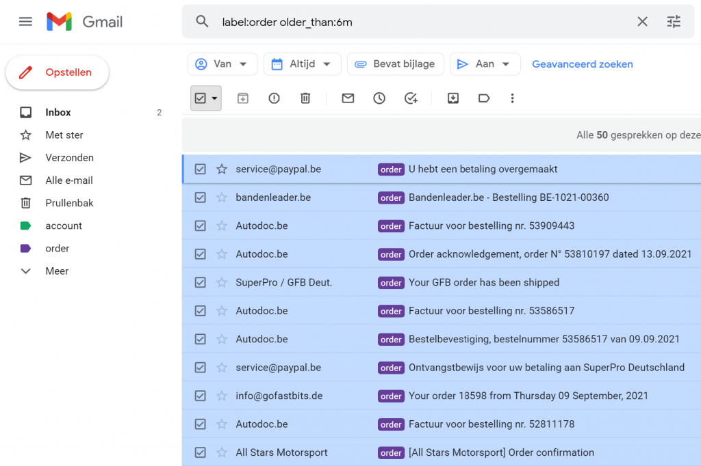Viewport: 701px width, 466px height.
Task: Report spam with the exclamation icon
Action: coord(274,98)
